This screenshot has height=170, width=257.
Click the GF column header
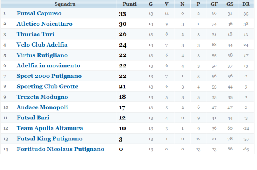214,4
